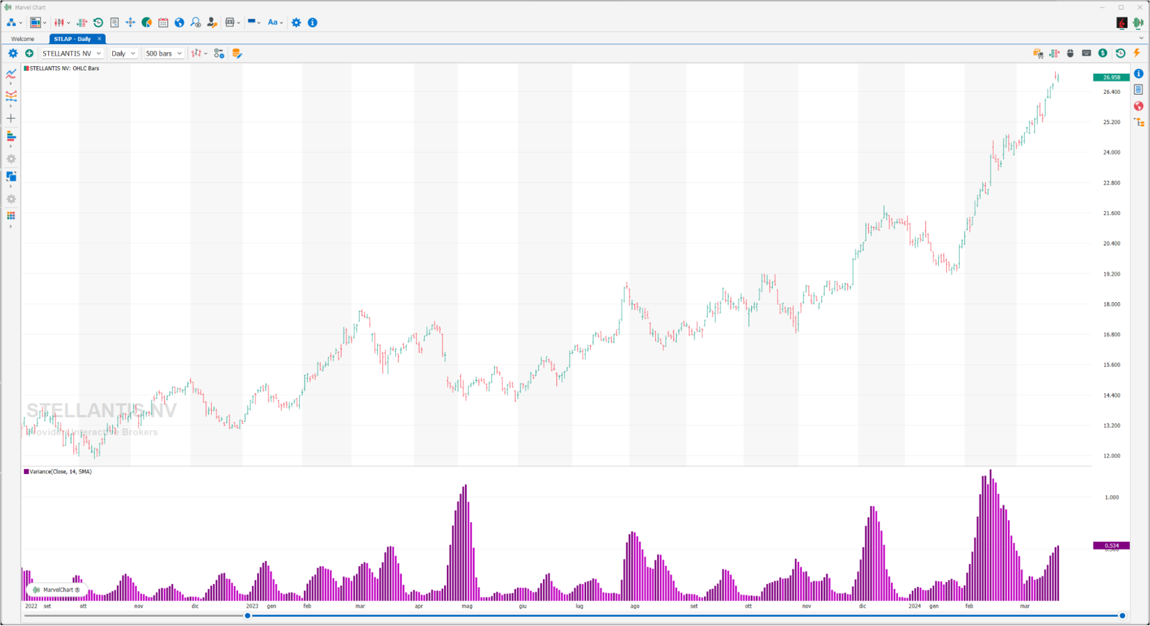Open the pie chart icon in main toolbar

[x=147, y=22]
